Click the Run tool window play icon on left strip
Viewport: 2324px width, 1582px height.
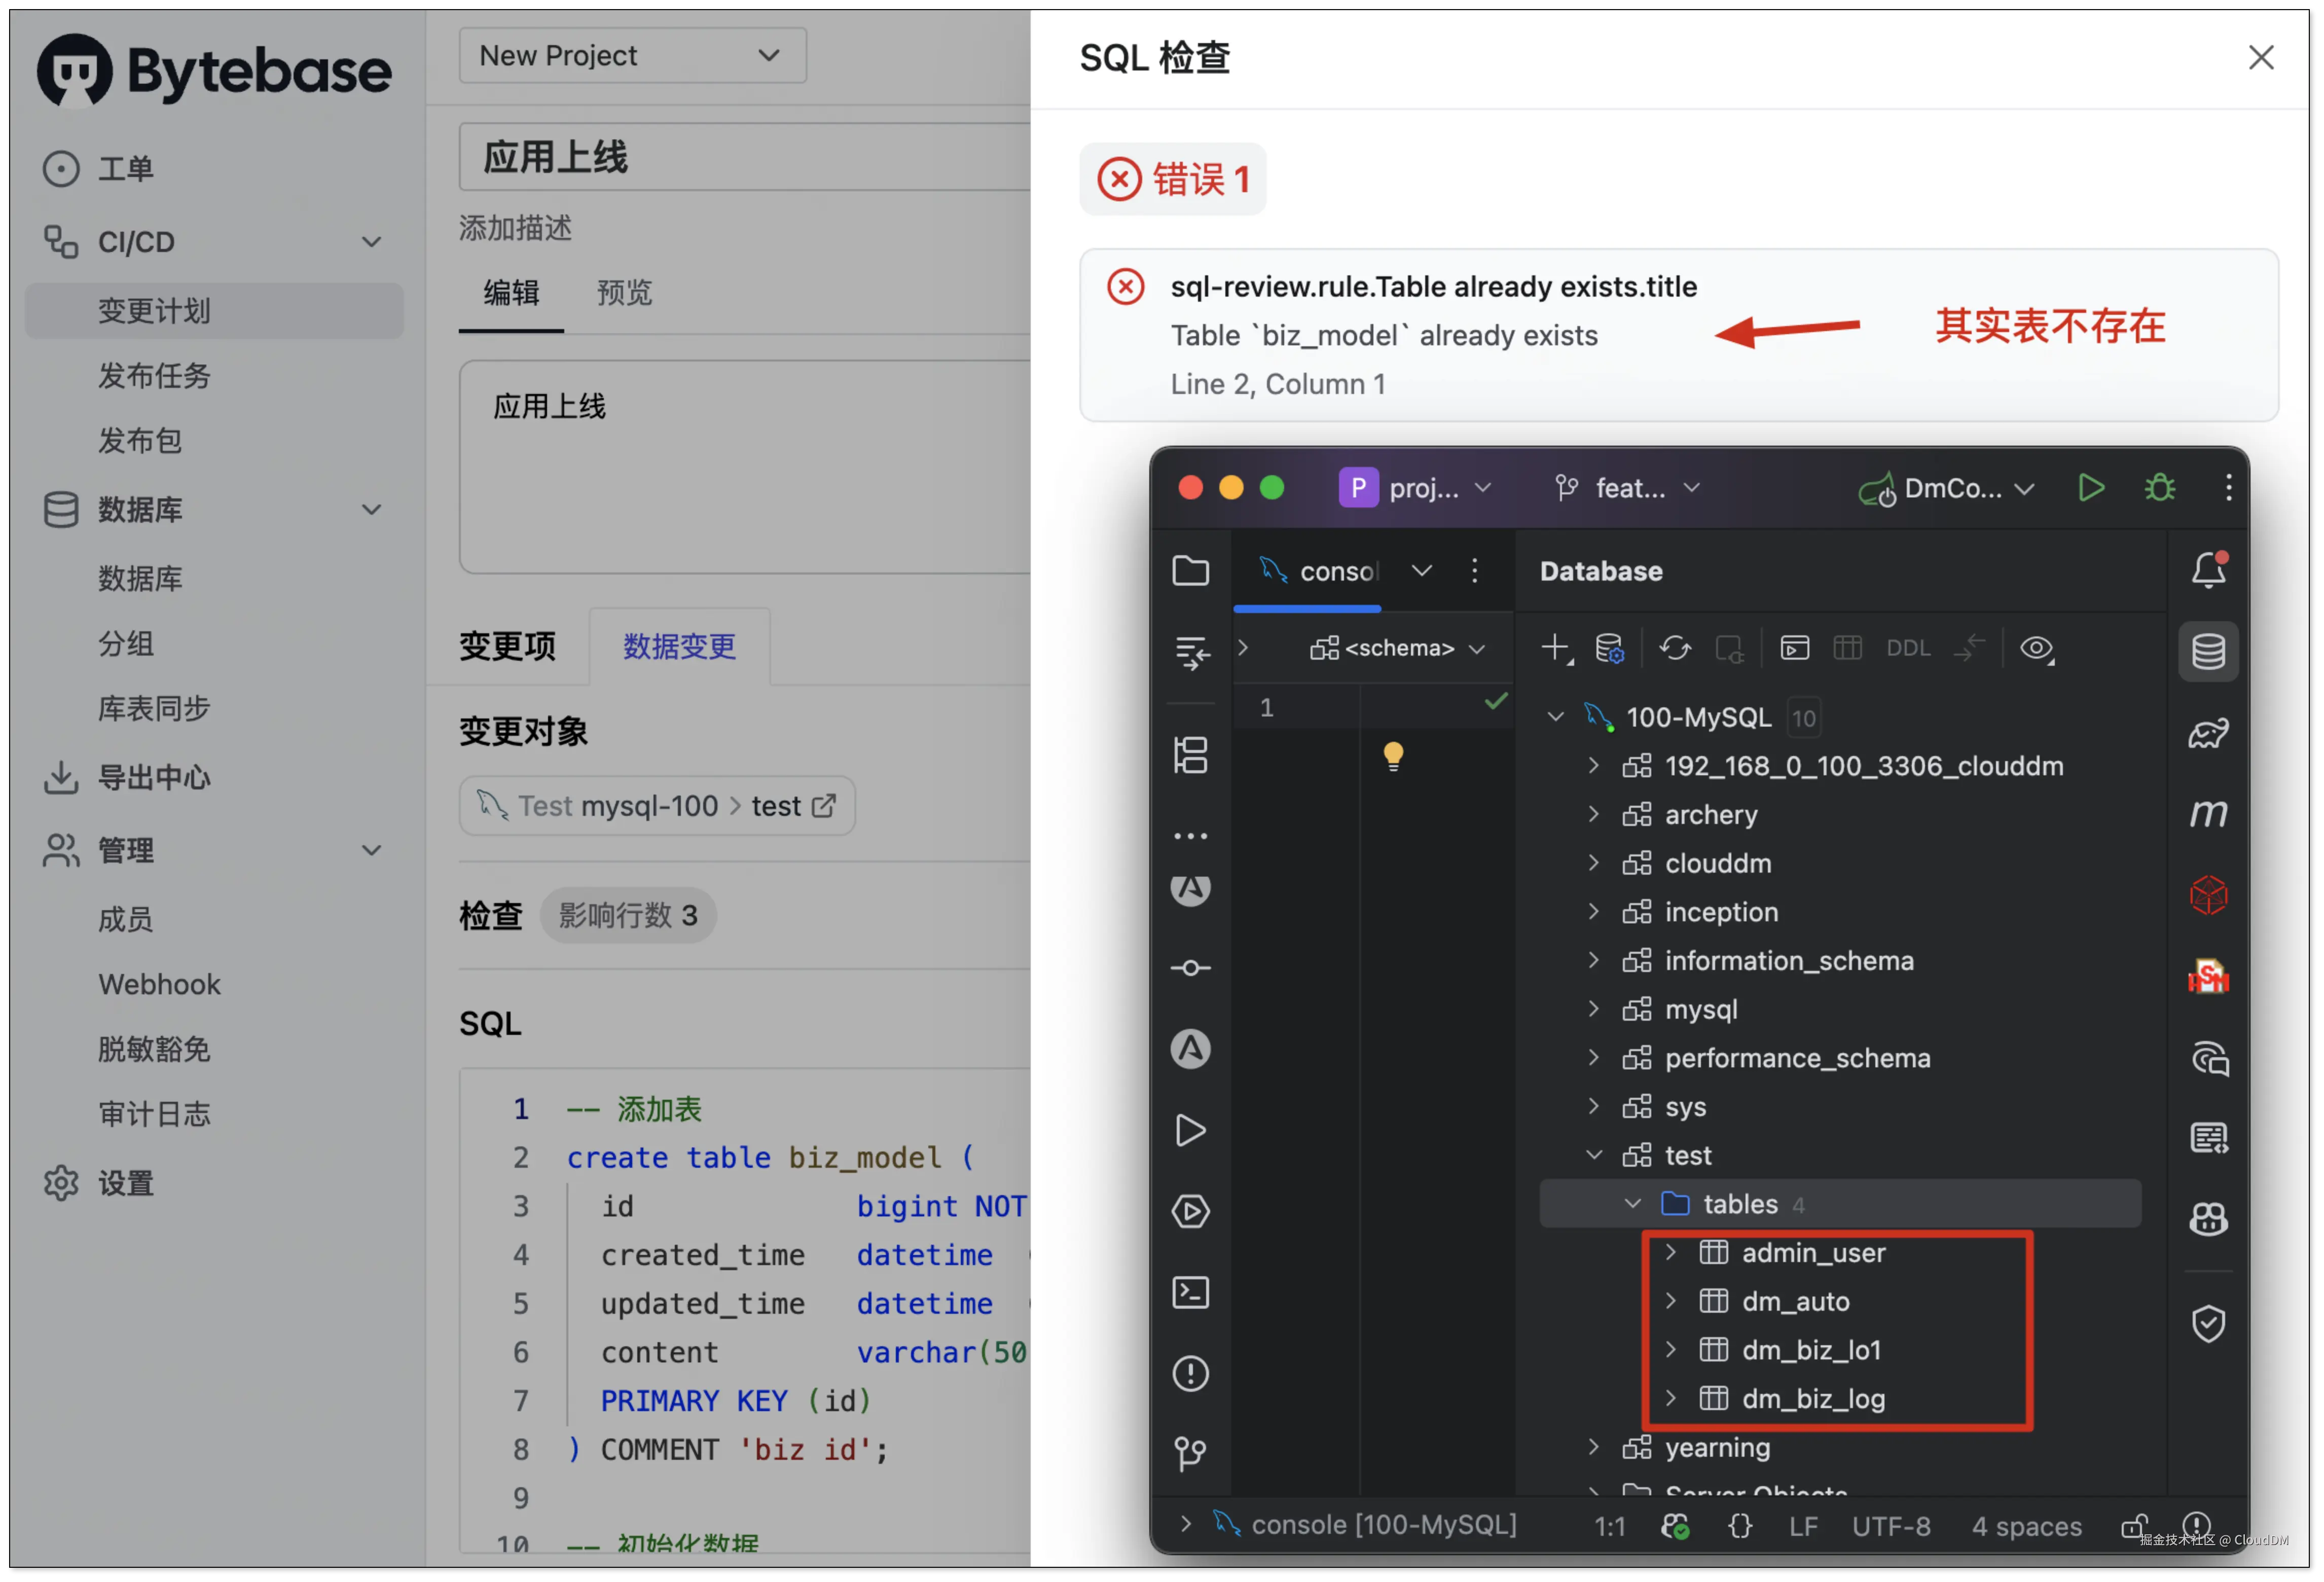click(x=1190, y=1131)
